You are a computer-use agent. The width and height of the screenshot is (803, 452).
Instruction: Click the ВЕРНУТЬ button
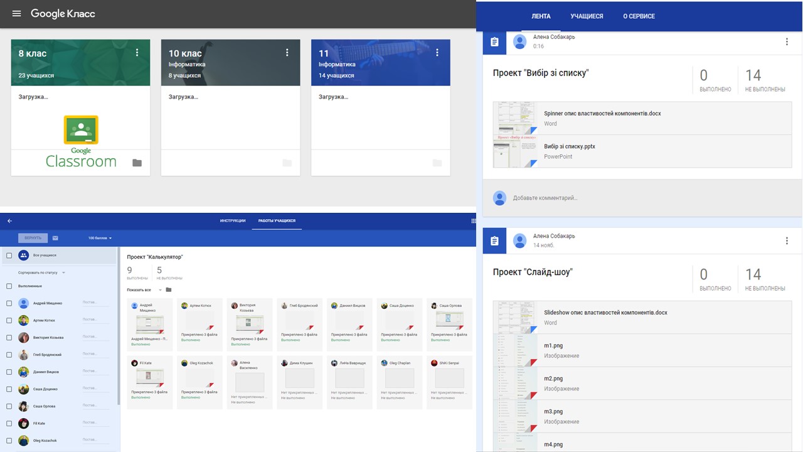pyautogui.click(x=33, y=238)
